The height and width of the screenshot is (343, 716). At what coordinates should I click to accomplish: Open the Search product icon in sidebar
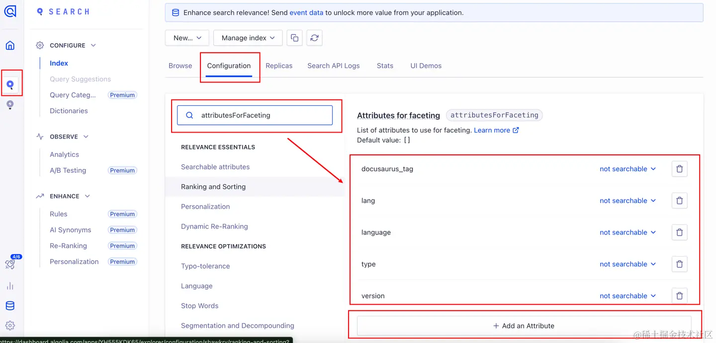pos(10,85)
